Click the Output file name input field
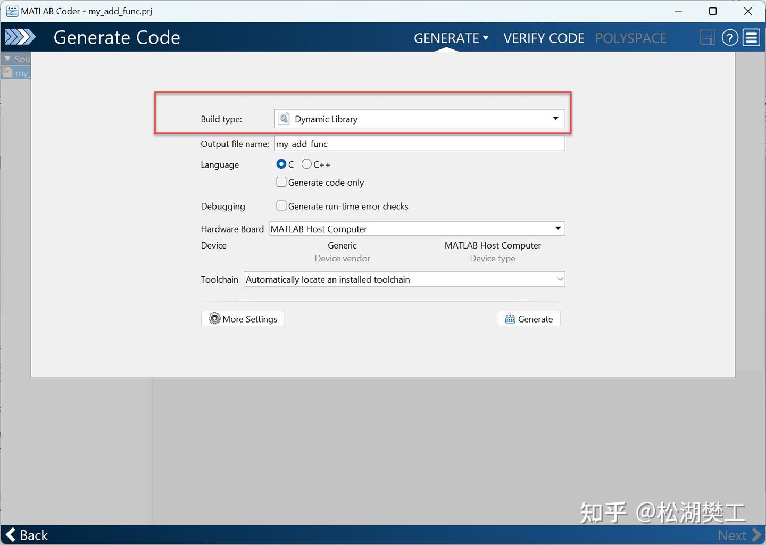 pyautogui.click(x=419, y=143)
